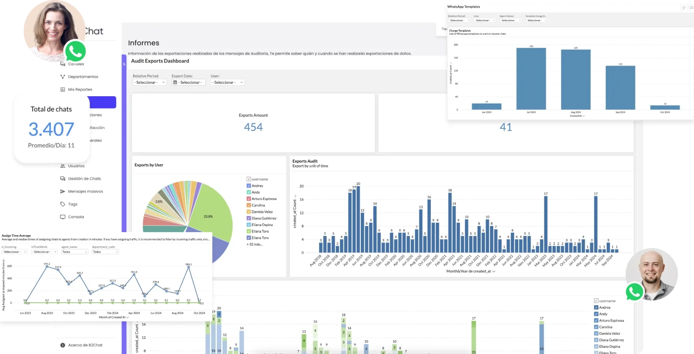Viewport: 694px width, 354px height.
Task: Click the Acerca de B2Chat info icon
Action: pos(62,345)
